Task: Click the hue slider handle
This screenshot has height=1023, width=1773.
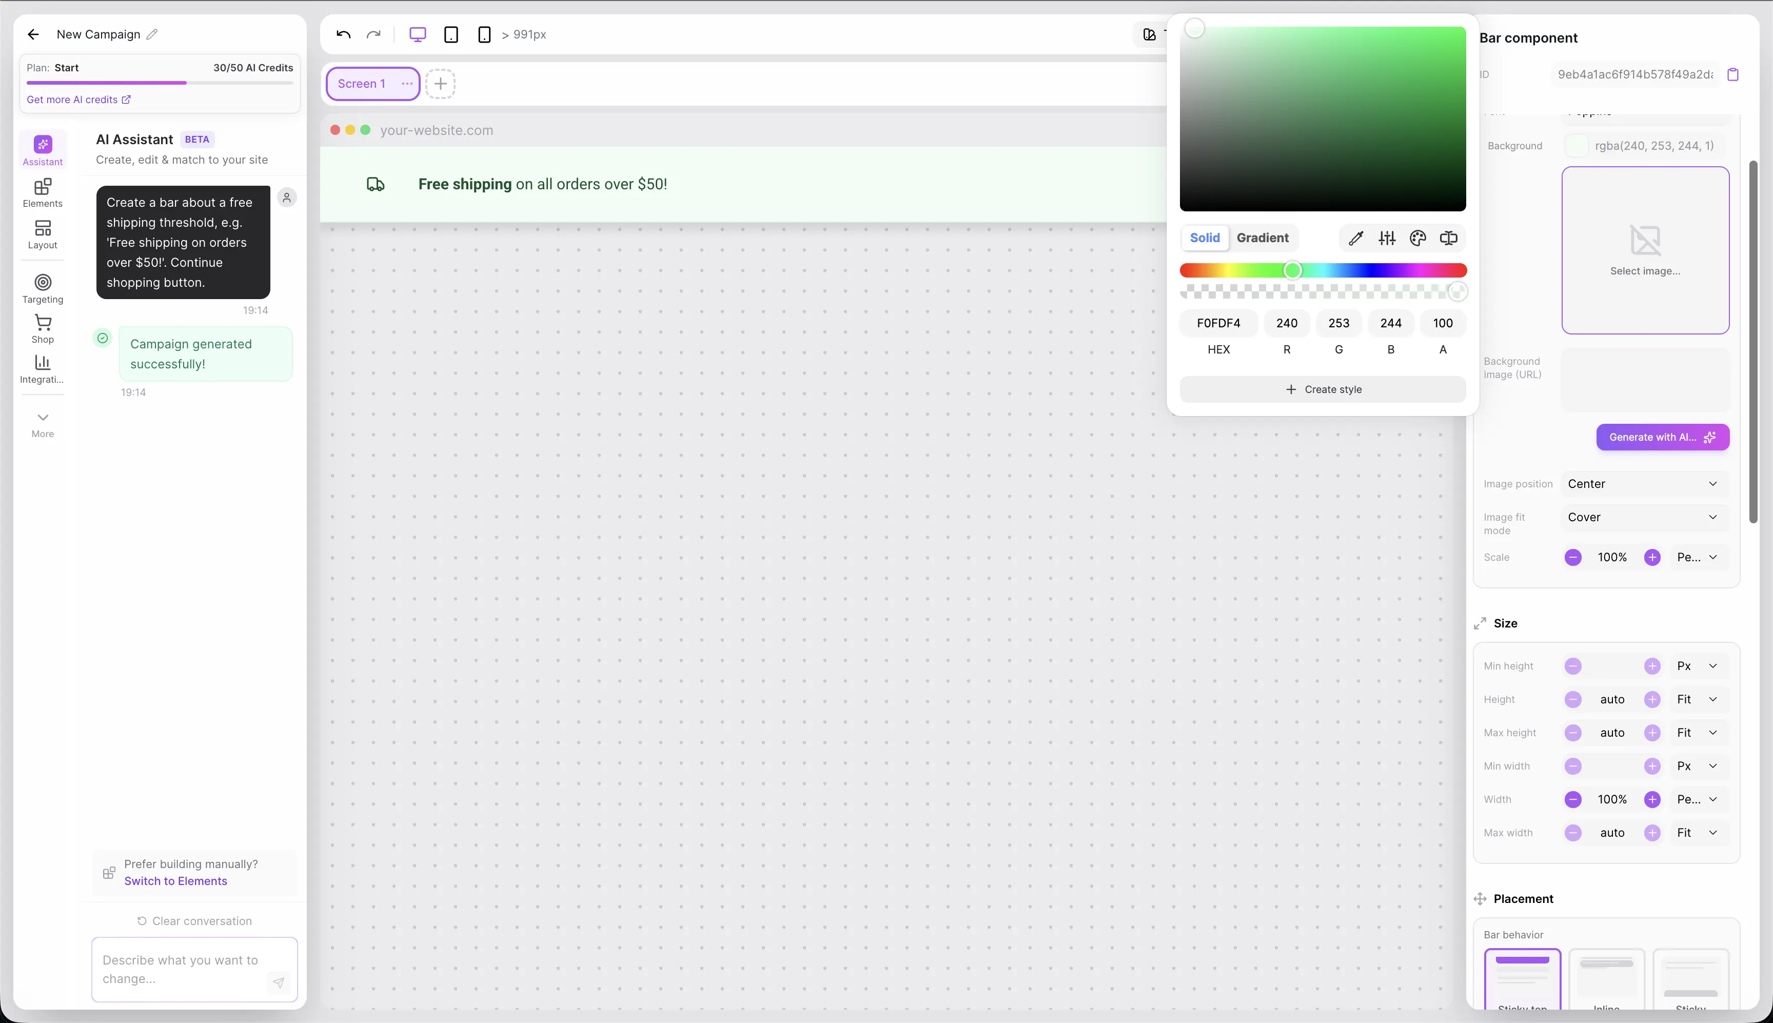Action: (x=1292, y=270)
